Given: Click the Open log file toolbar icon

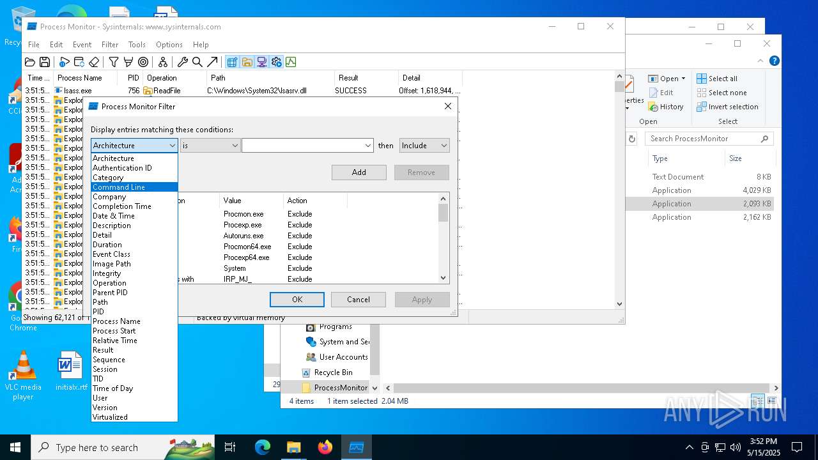Looking at the screenshot, I should coord(30,62).
